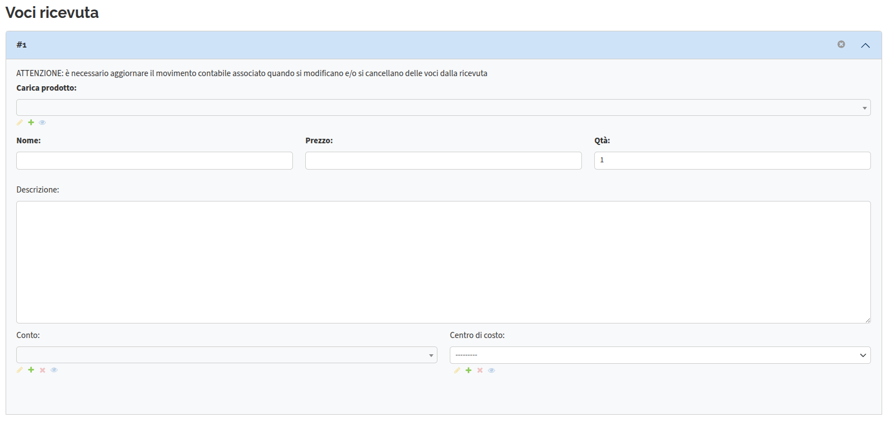Select the #1 item header label

(x=21, y=45)
